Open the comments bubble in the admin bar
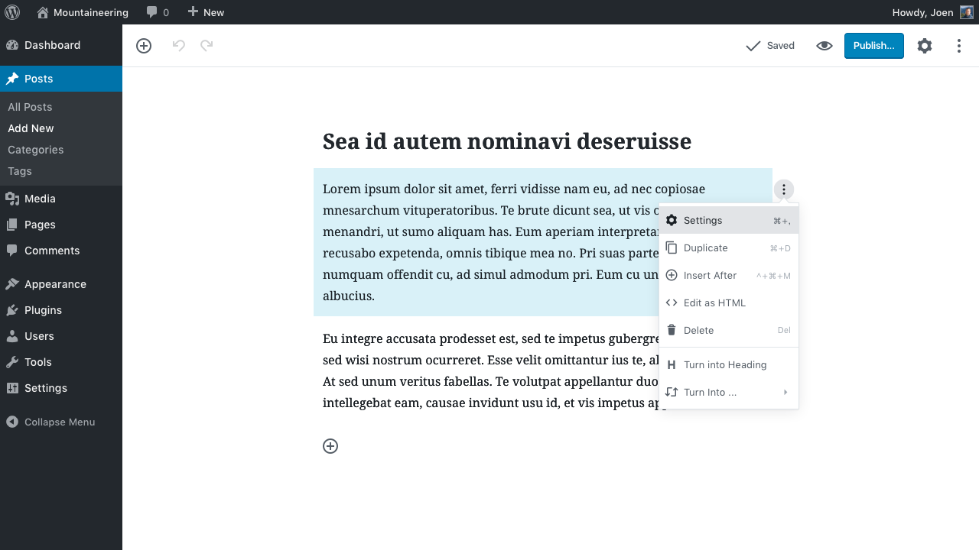This screenshot has width=979, height=550. point(151,12)
